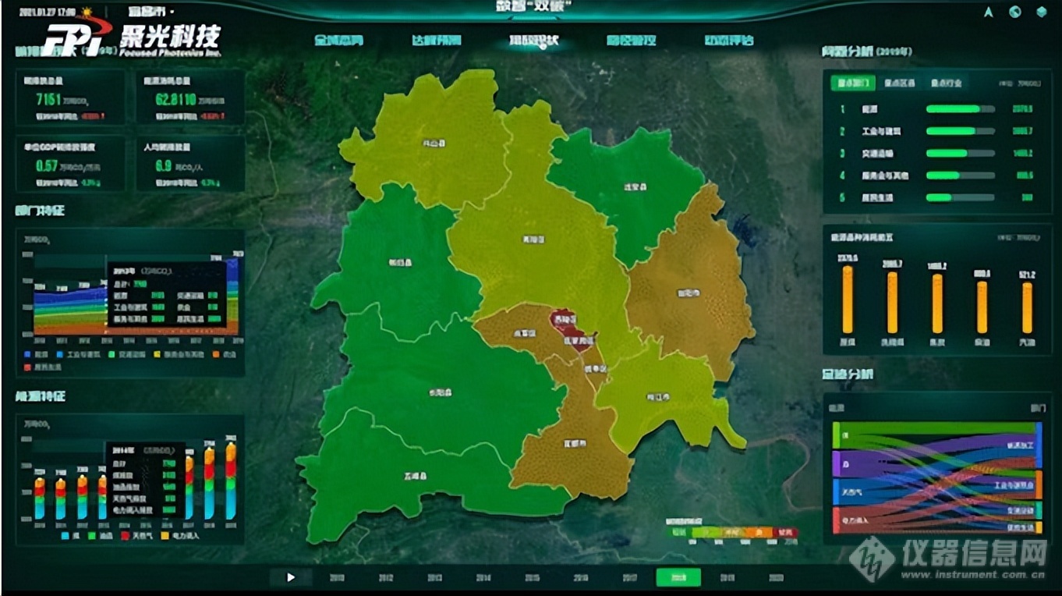
Task: Select year 2012 on the timeline
Action: coord(386,578)
